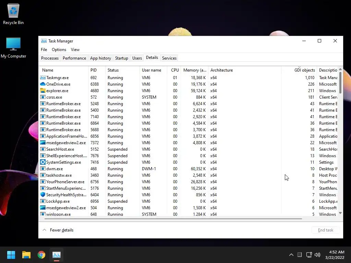This screenshot has width=351, height=263.
Task: Select the RuntimeBroker.exe row with PID 5400
Action: [x=189, y=110]
